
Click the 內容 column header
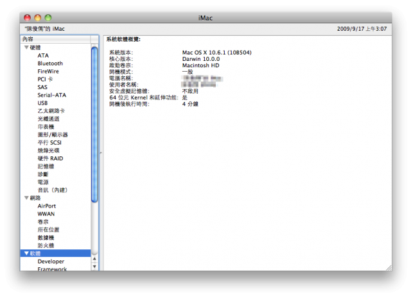coord(56,39)
